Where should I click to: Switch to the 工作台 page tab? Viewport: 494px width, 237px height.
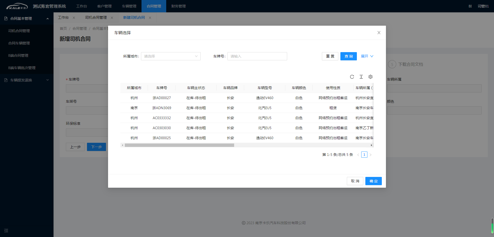point(63,18)
